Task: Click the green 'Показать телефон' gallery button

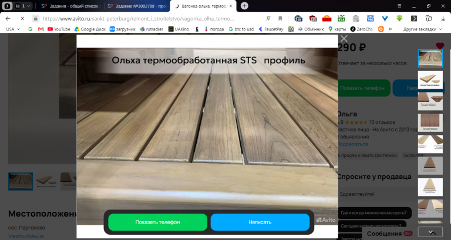Action: coord(157,222)
